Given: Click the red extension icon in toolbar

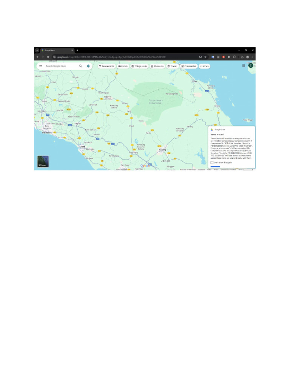Looking at the screenshot, I should click(224, 57).
